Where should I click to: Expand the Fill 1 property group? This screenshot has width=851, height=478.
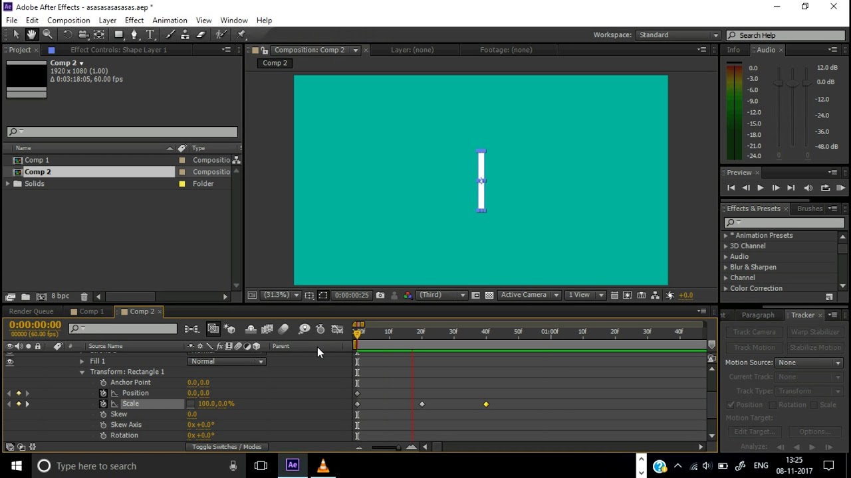[82, 361]
